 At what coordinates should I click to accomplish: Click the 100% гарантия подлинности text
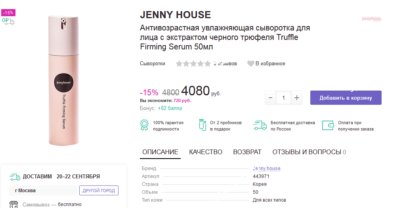pyautogui.click(x=168, y=126)
